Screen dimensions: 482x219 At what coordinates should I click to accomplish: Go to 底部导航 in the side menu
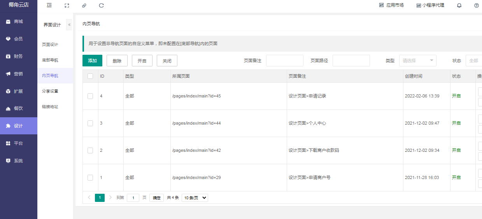50,60
